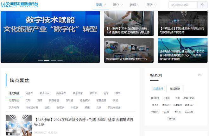The width and height of the screenshot is (209, 136).
Task: Open the 携程旅游拆分 news card
Action: click(x=129, y=50)
